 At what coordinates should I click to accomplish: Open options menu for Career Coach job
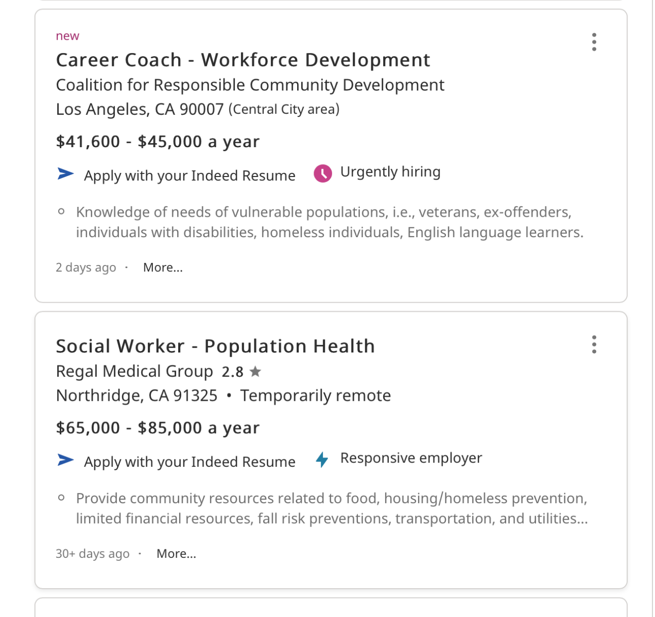(594, 42)
